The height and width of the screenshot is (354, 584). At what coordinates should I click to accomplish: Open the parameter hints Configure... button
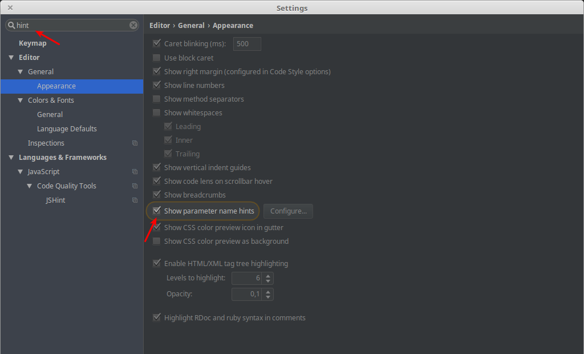[x=288, y=211]
